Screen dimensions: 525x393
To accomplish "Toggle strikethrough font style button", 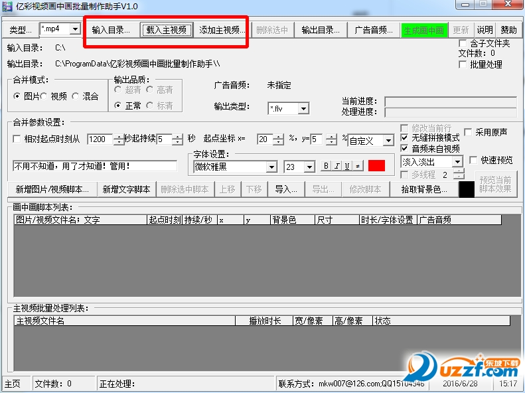I will click(x=358, y=166).
